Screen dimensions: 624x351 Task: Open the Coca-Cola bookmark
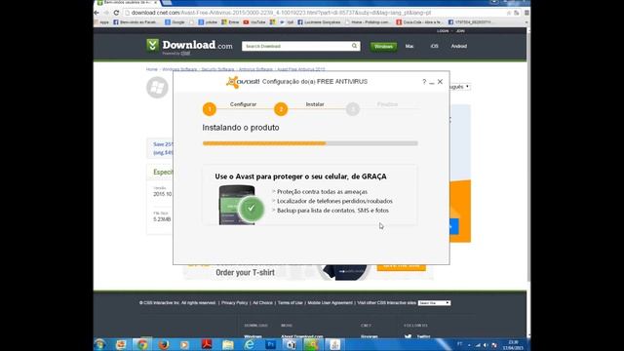pos(418,22)
